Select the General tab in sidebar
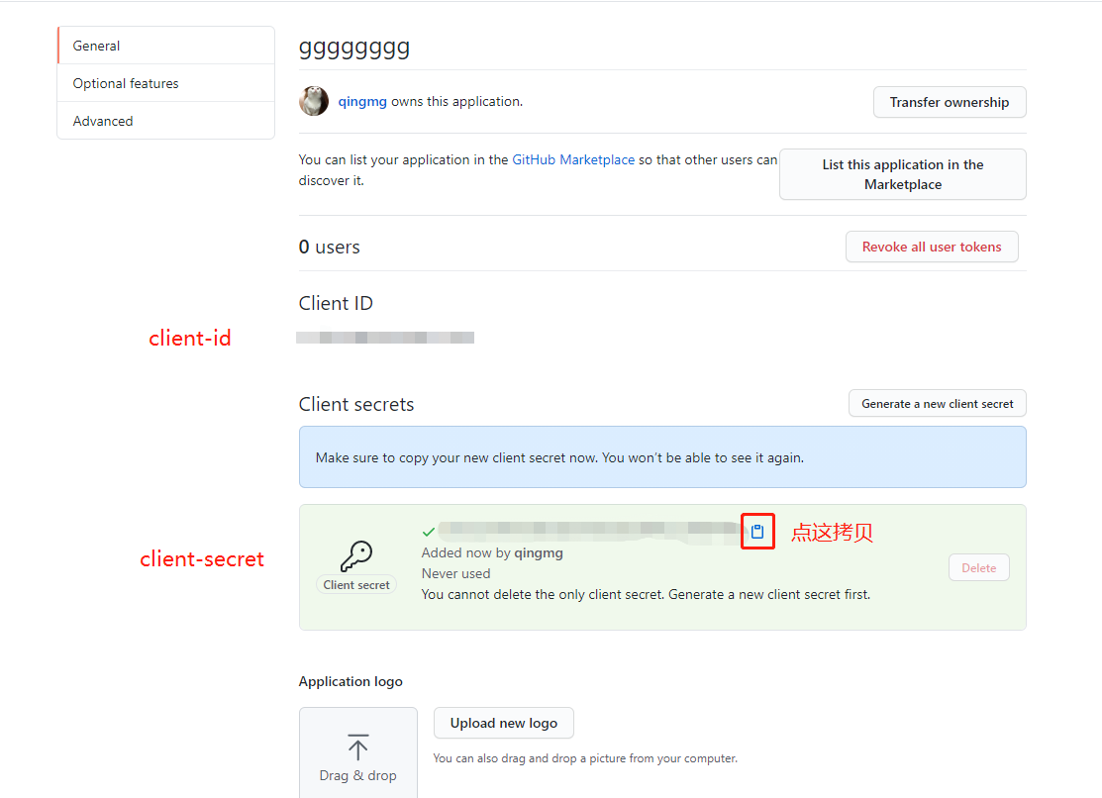This screenshot has height=798, width=1102. coord(96,46)
